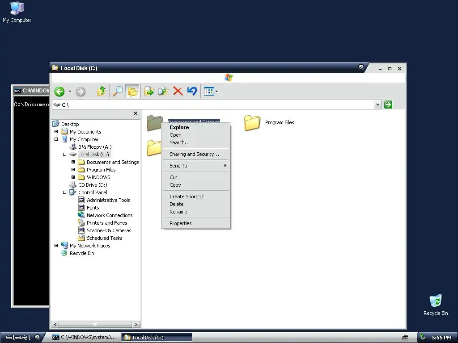Click the blue Undo arrow icon
458x343 pixels.
[192, 91]
